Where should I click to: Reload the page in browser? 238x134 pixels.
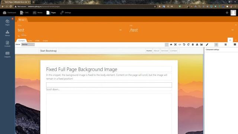(11, 7)
